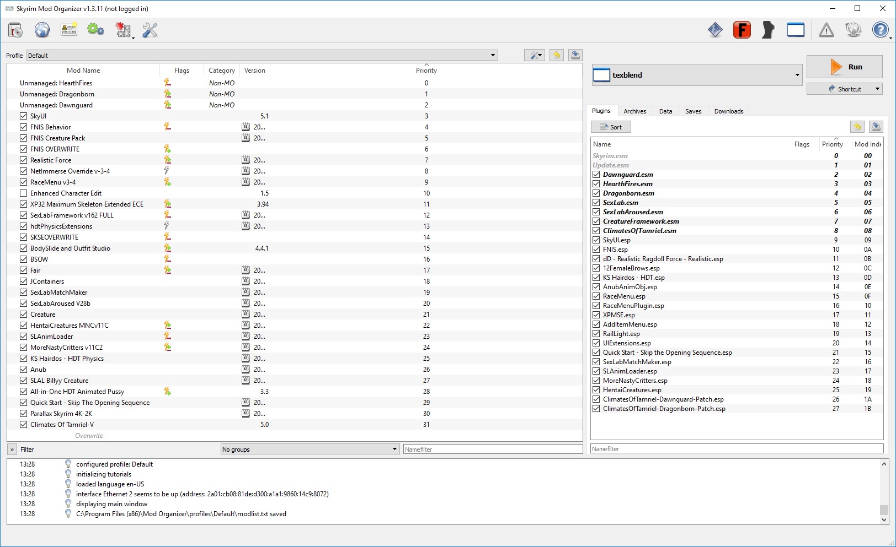Launch the dark silhouette shortcut in the toolbar

tap(768, 30)
